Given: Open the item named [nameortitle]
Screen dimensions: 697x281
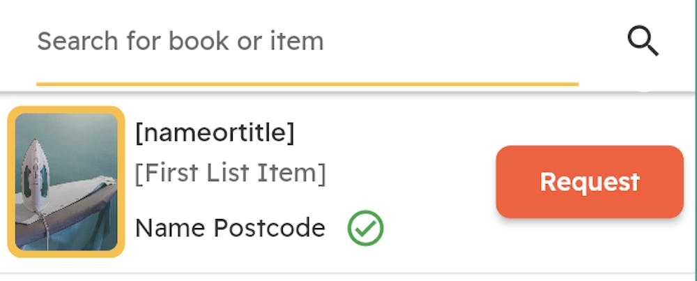Looking at the screenshot, I should point(215,132).
